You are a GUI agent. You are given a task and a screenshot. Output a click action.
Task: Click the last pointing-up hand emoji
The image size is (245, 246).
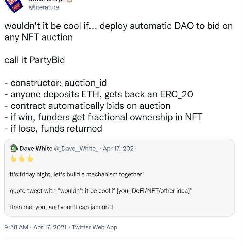click(30, 158)
